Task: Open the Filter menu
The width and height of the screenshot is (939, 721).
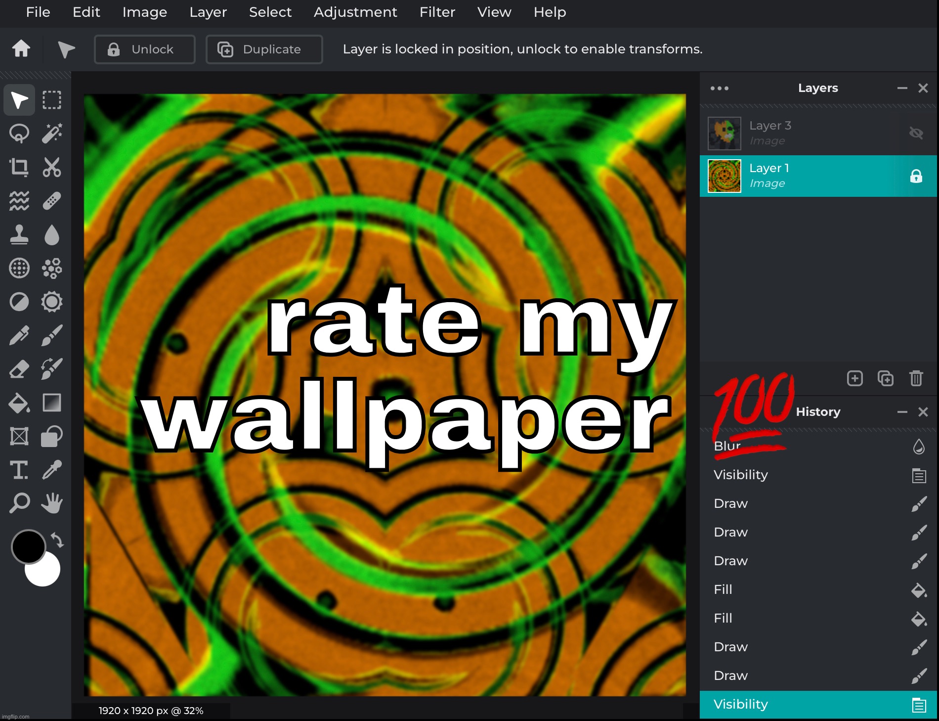Action: [437, 12]
